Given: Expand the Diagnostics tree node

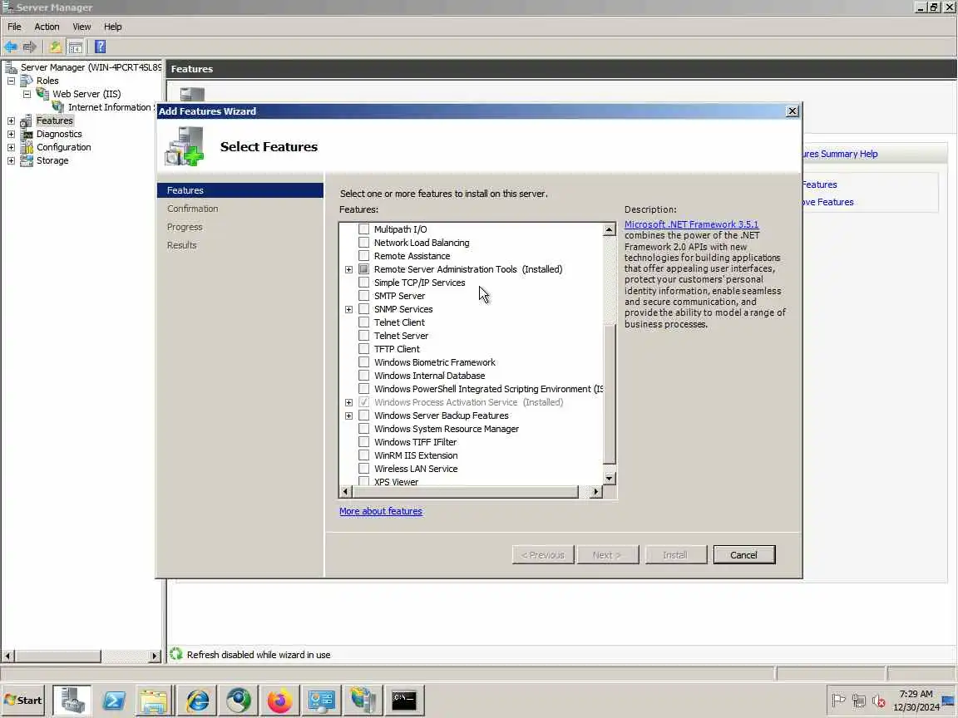Looking at the screenshot, I should click(11, 135).
